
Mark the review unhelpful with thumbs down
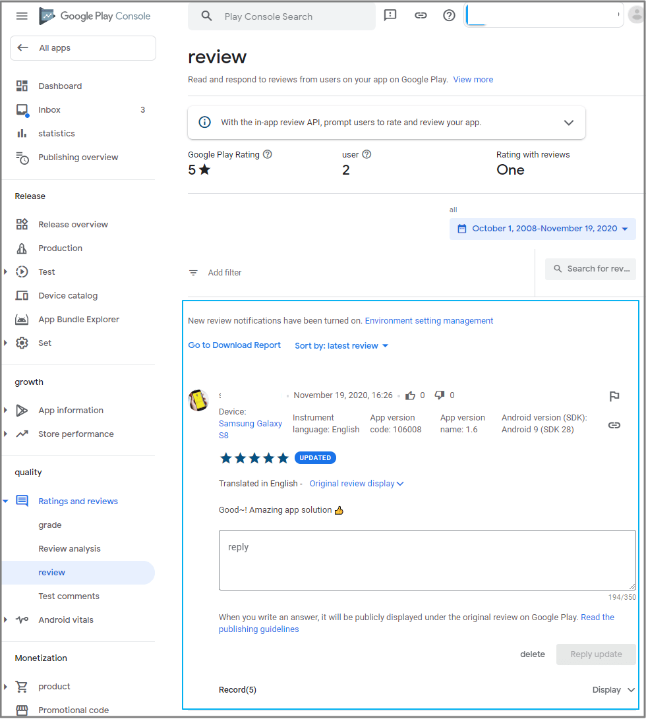point(440,395)
